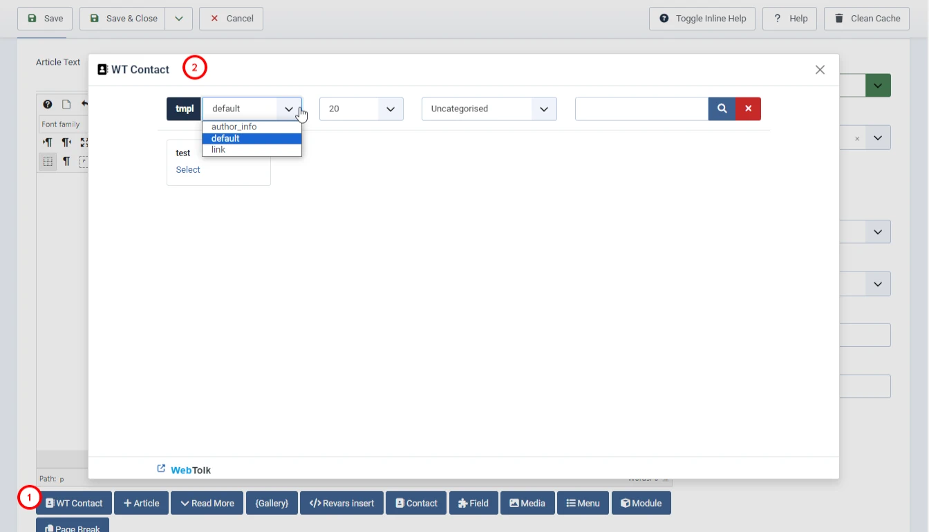Toggle visual aids grid icon
The height and width of the screenshot is (532, 929).
(48, 162)
